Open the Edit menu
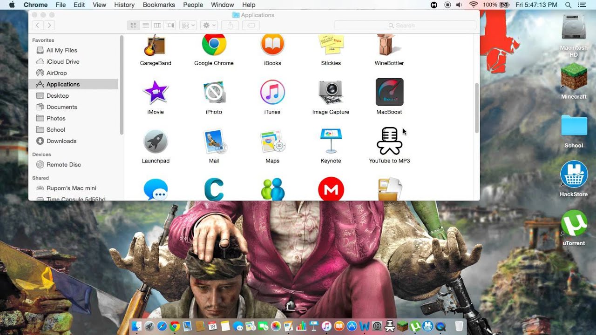 click(79, 5)
